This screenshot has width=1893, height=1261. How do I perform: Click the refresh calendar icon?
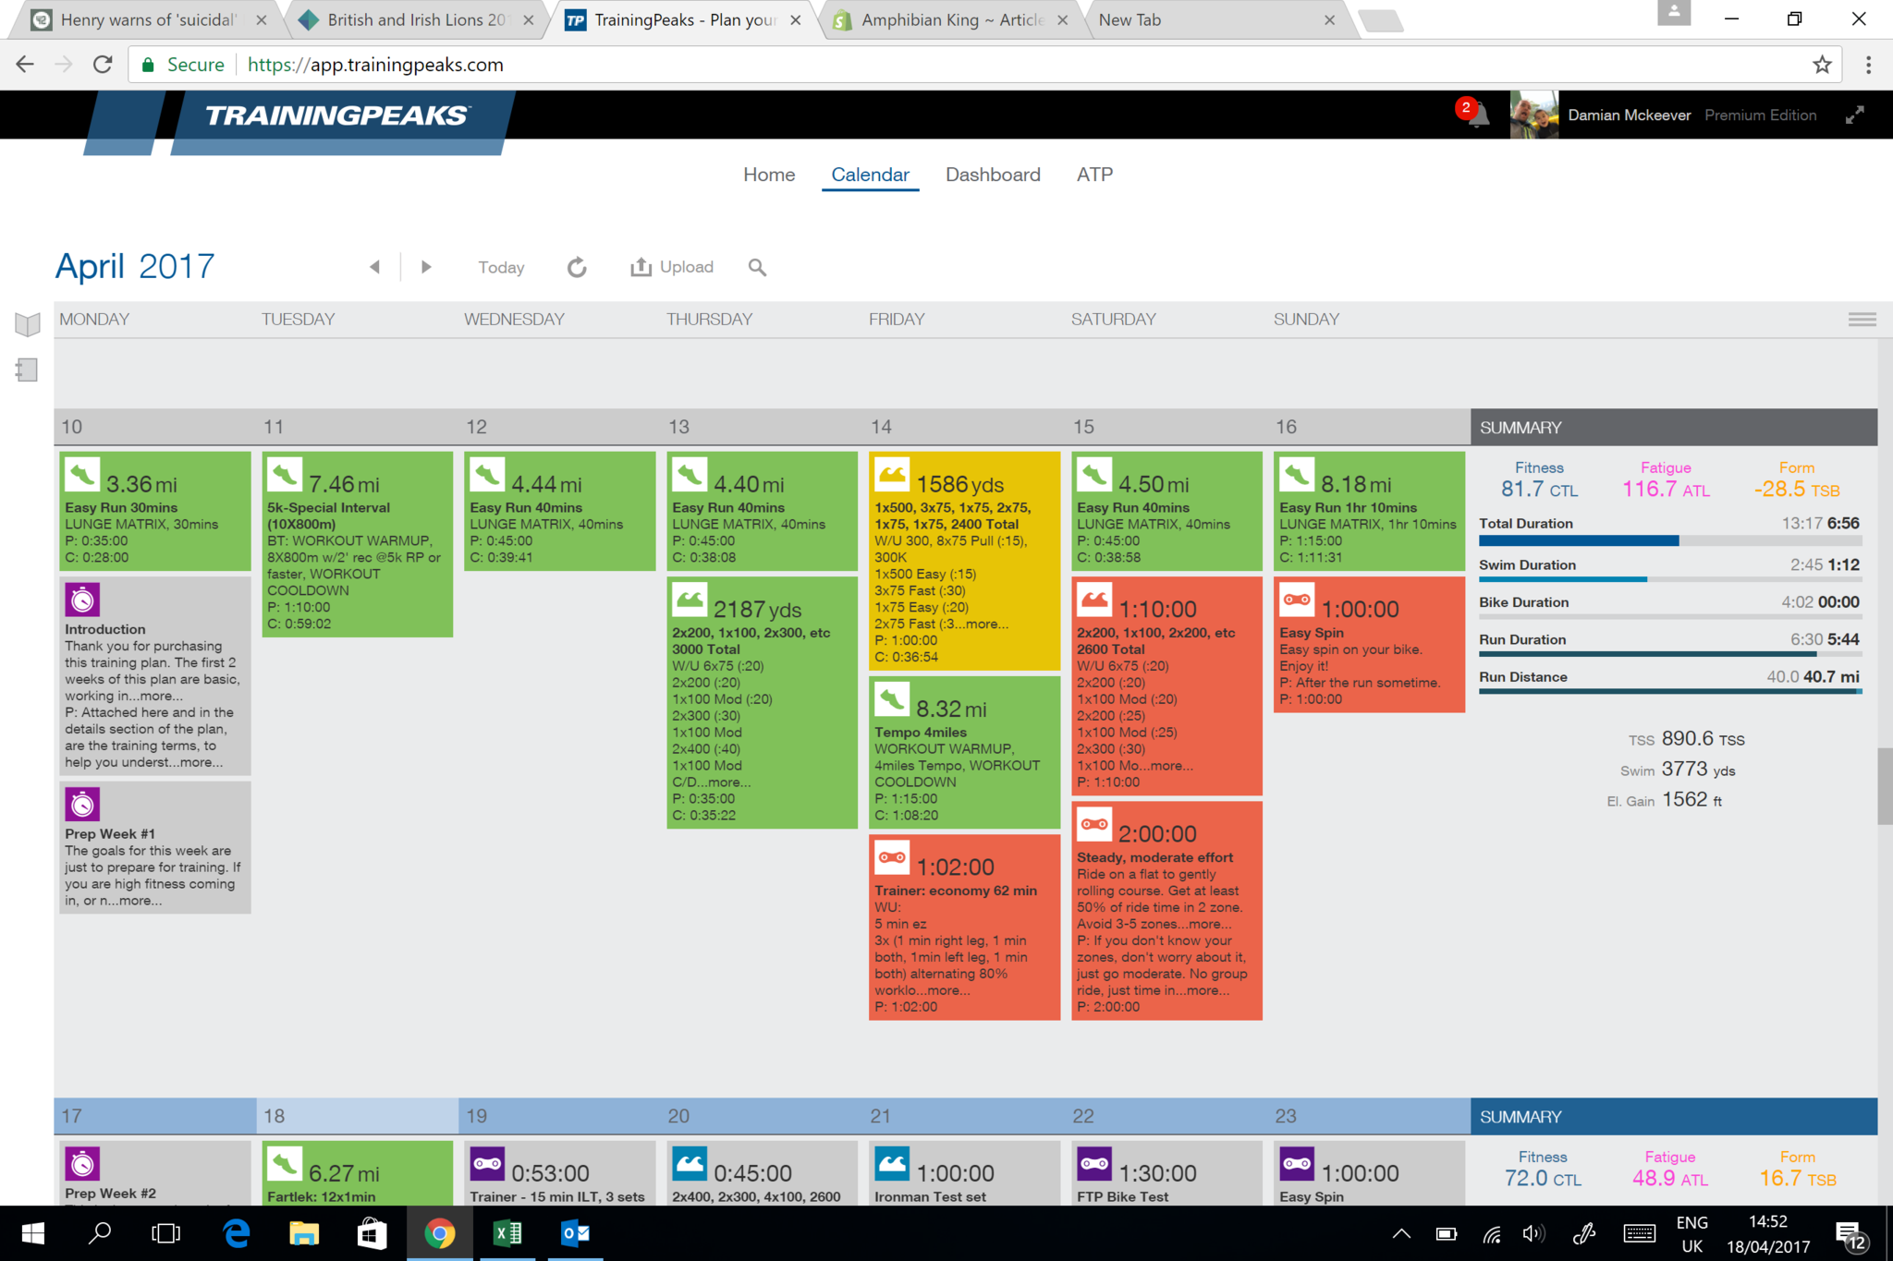tap(577, 268)
